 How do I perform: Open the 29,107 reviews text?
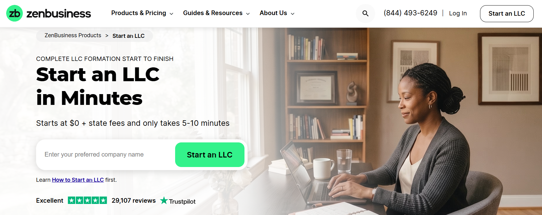[133, 201]
